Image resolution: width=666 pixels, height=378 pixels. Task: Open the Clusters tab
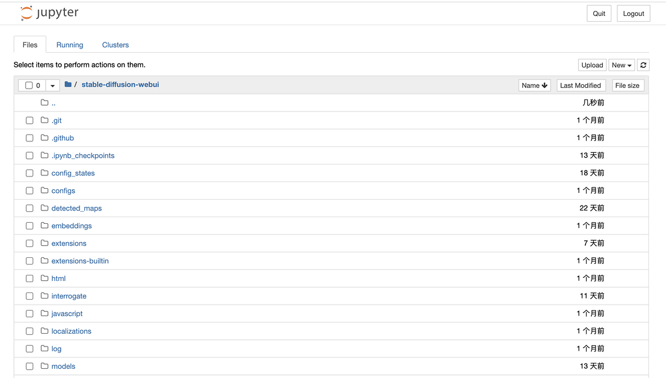click(x=115, y=45)
